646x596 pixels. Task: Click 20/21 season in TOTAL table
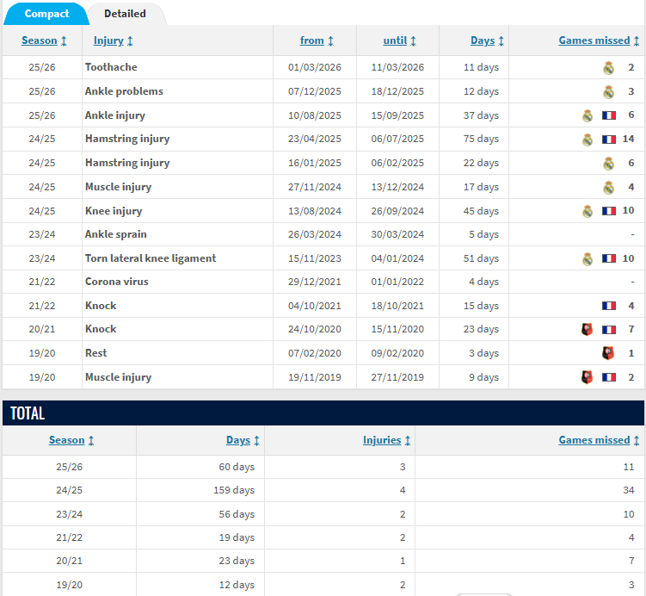tap(69, 561)
